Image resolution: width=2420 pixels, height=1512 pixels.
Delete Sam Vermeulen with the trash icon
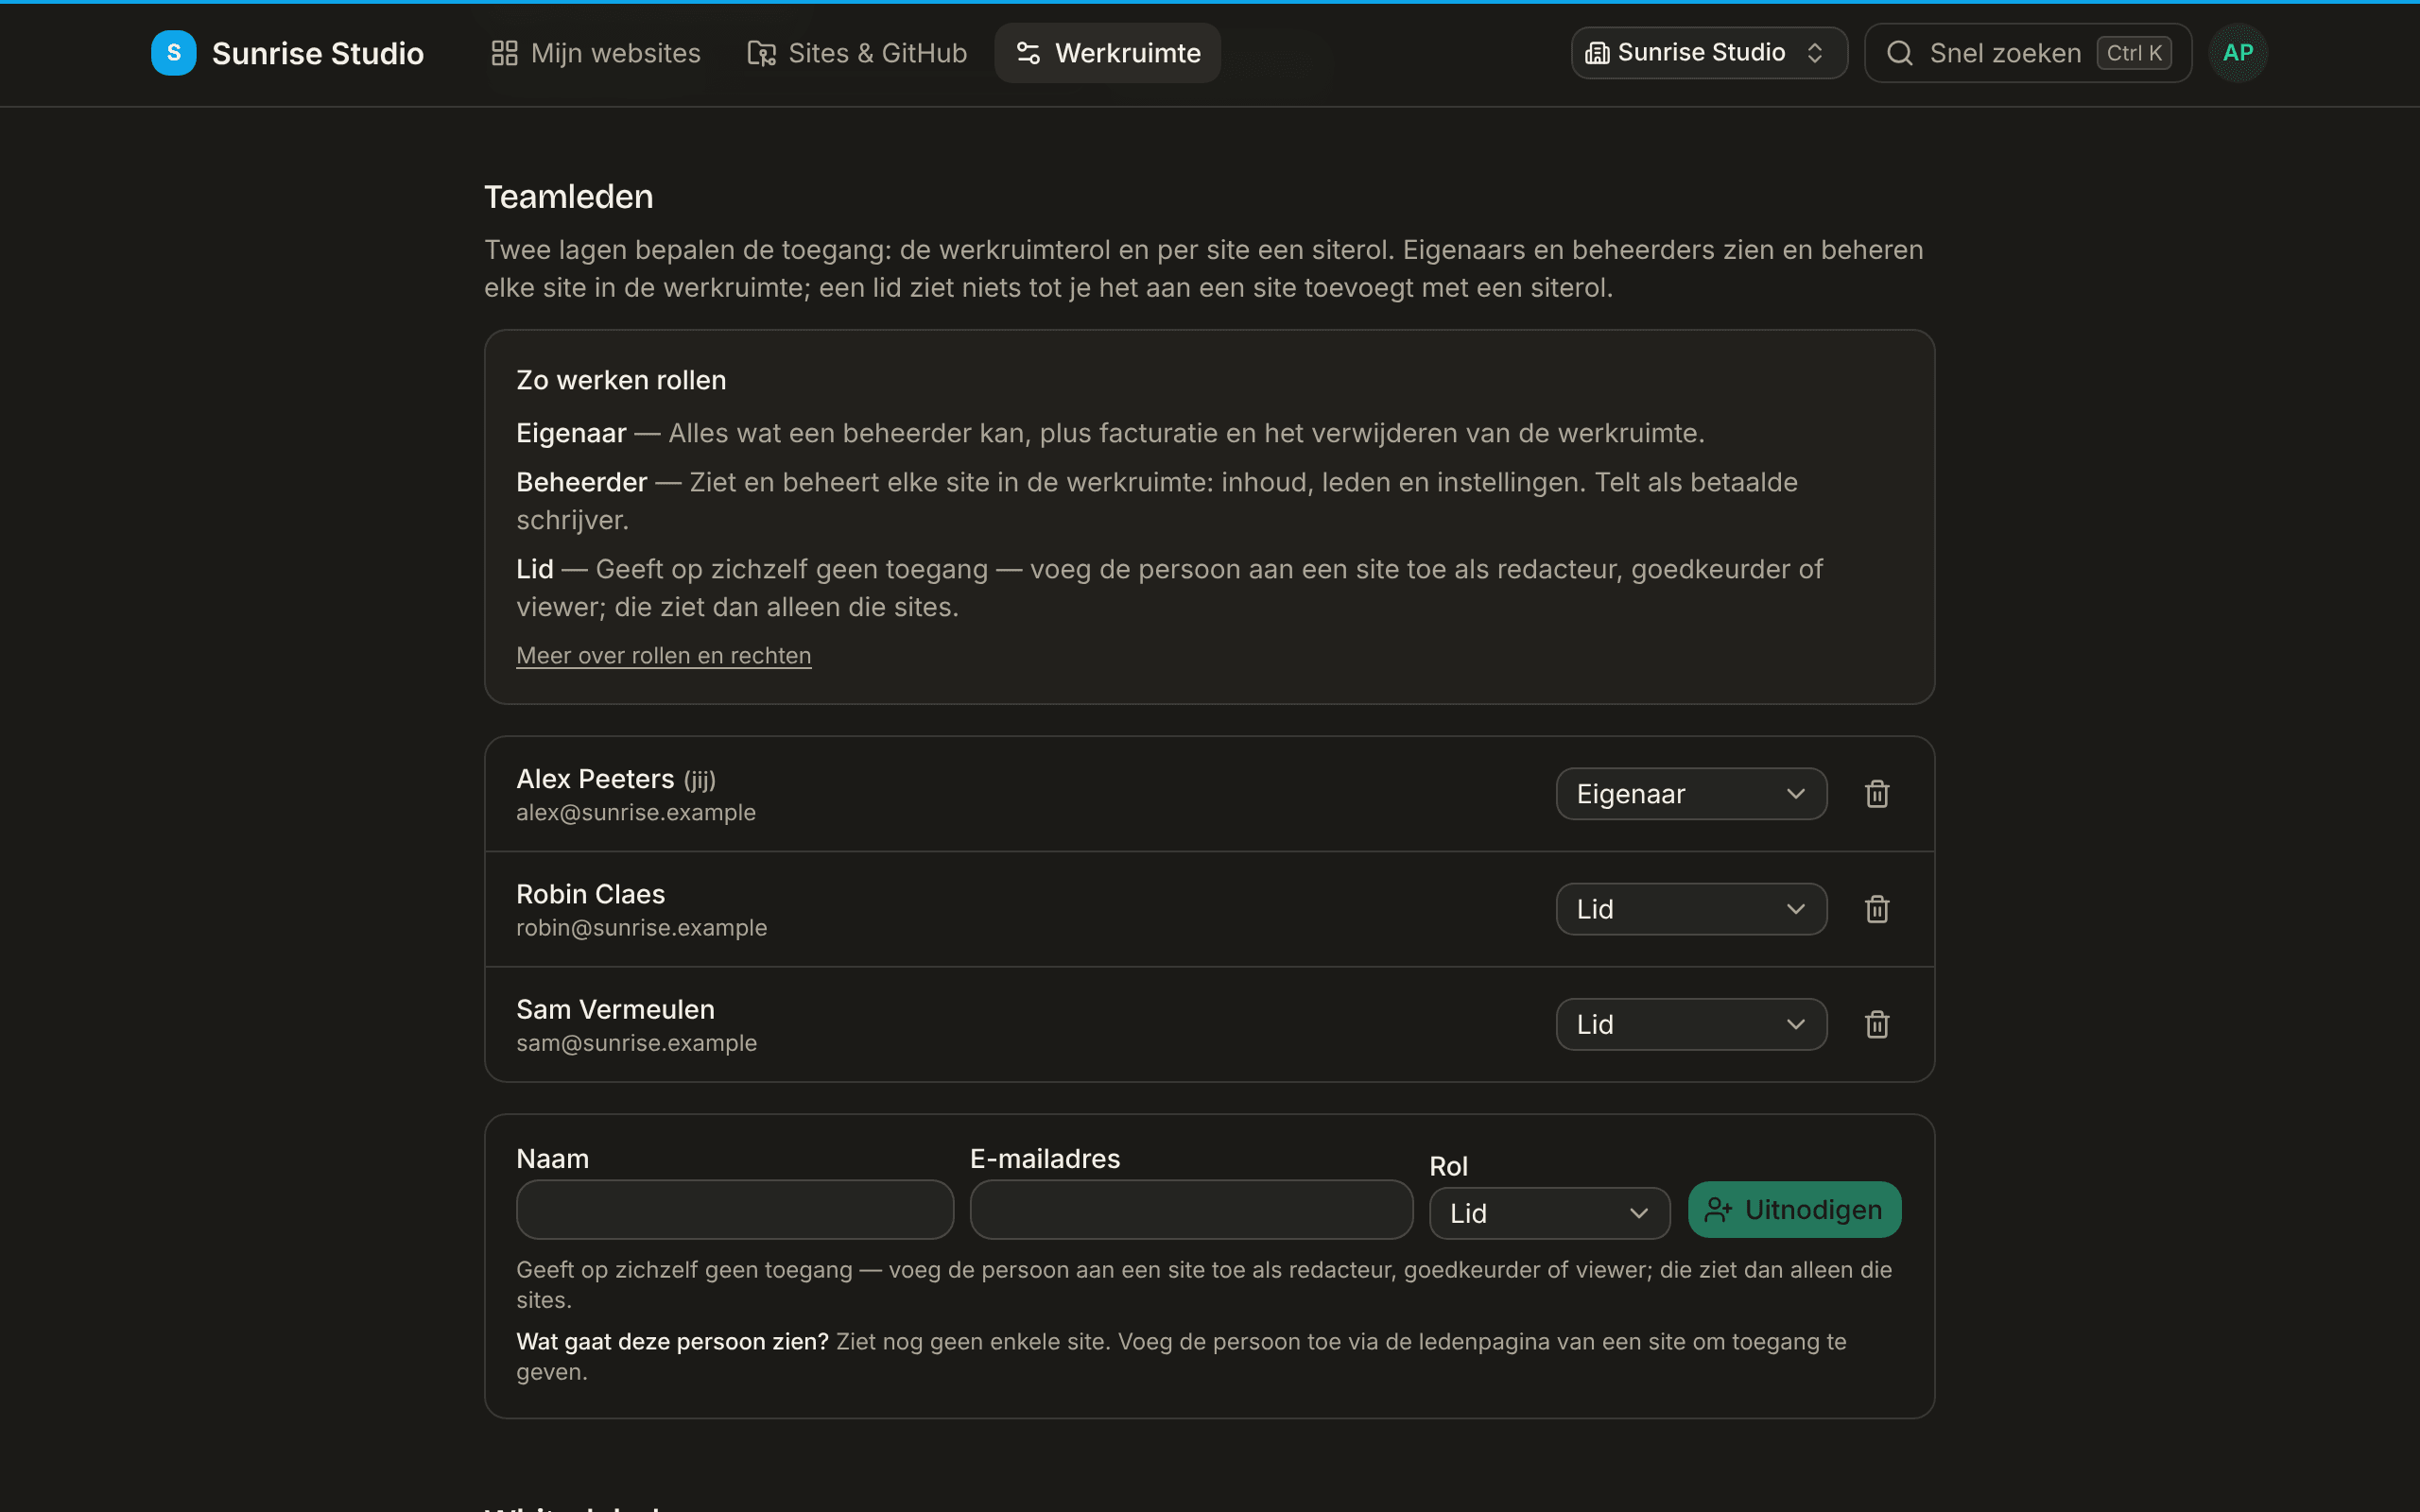pos(1877,1024)
